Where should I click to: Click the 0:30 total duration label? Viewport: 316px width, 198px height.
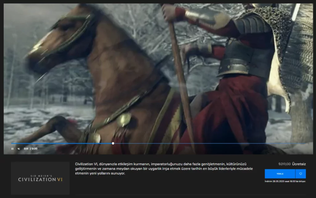pos(34,149)
